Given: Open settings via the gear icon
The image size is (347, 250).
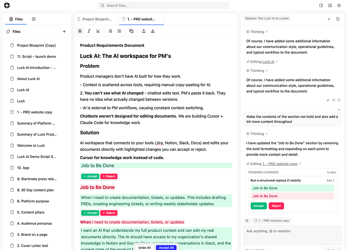Looking at the screenshot, I should pos(339,5).
